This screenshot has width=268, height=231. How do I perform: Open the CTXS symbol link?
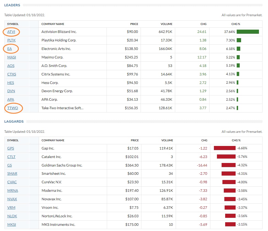pyautogui.click(x=12, y=74)
